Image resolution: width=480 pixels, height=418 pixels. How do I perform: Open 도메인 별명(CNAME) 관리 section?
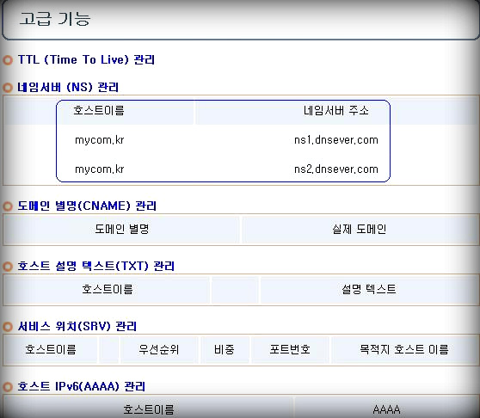87,206
